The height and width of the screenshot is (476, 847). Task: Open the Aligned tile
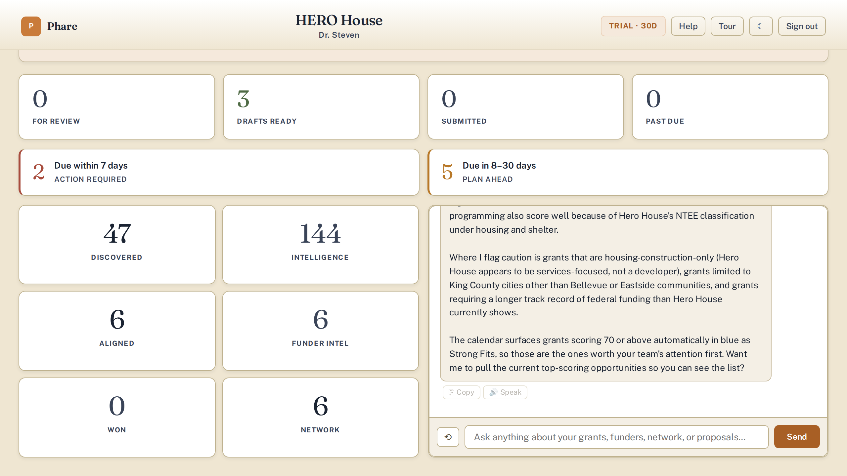[x=117, y=331]
